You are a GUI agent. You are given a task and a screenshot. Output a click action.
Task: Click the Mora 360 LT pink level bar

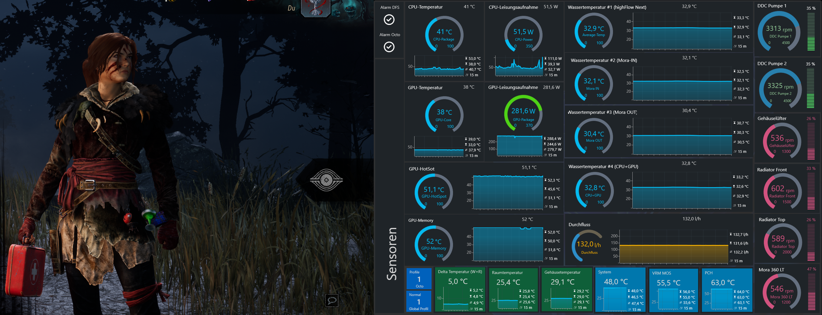click(x=811, y=291)
